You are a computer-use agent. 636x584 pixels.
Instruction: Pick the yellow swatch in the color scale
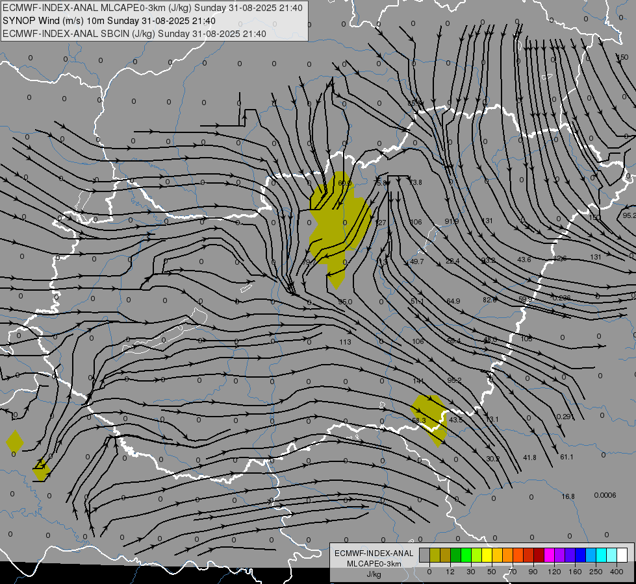[x=487, y=555]
